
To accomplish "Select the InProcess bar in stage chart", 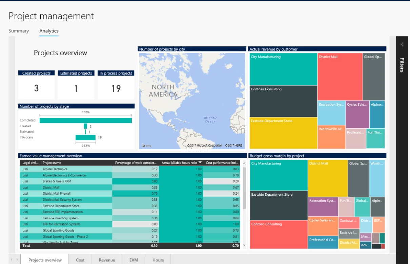I will (x=85, y=137).
